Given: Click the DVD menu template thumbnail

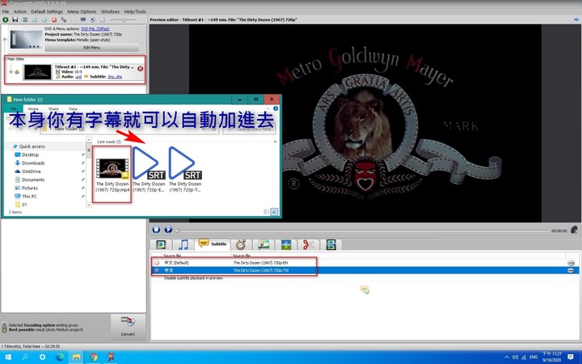Looking at the screenshot, I should click(x=26, y=39).
